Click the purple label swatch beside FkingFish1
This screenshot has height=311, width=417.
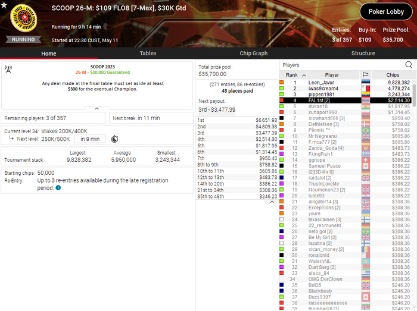[281, 154]
